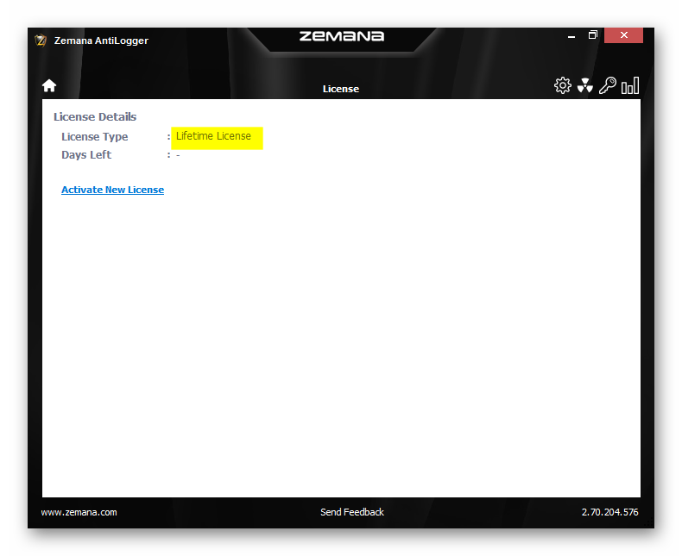Click the License Details heading

[95, 117]
